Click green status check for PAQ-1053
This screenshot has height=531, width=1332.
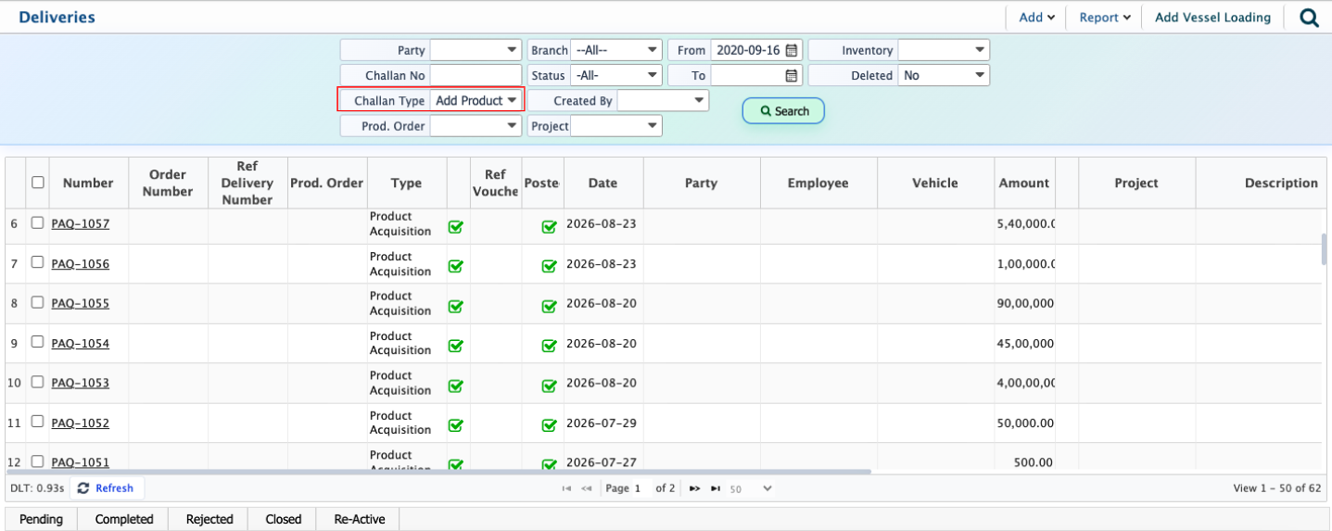click(x=456, y=386)
